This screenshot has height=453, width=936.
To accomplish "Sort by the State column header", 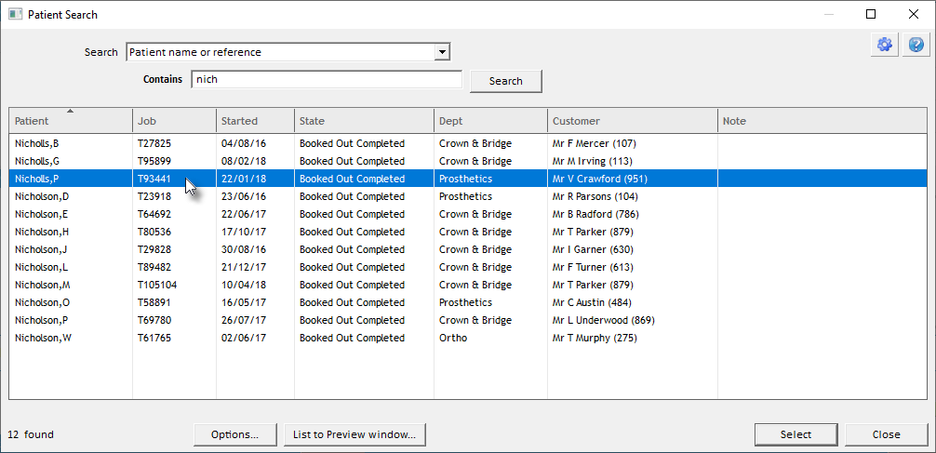I will pyautogui.click(x=363, y=121).
